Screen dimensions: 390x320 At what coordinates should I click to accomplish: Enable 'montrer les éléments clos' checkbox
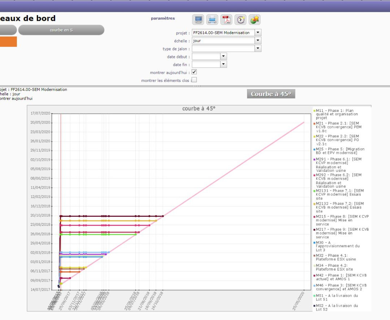pos(194,80)
